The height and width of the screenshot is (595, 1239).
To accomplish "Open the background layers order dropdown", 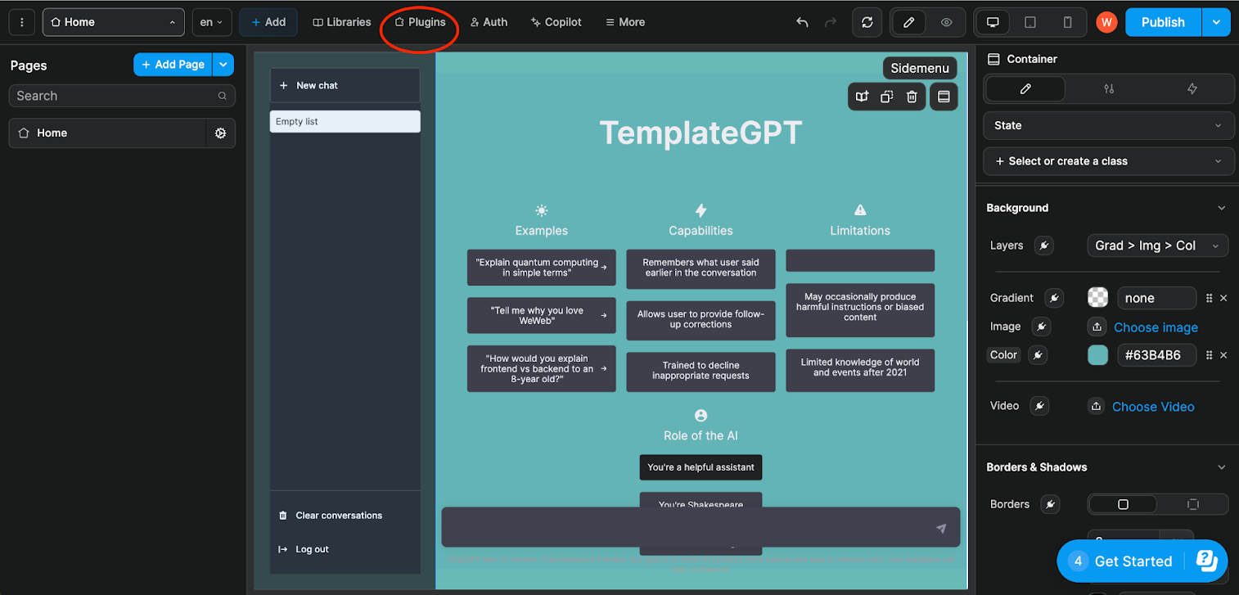I will (1157, 245).
